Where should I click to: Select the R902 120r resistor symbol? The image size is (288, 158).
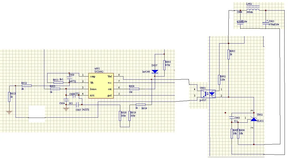click(x=219, y=80)
